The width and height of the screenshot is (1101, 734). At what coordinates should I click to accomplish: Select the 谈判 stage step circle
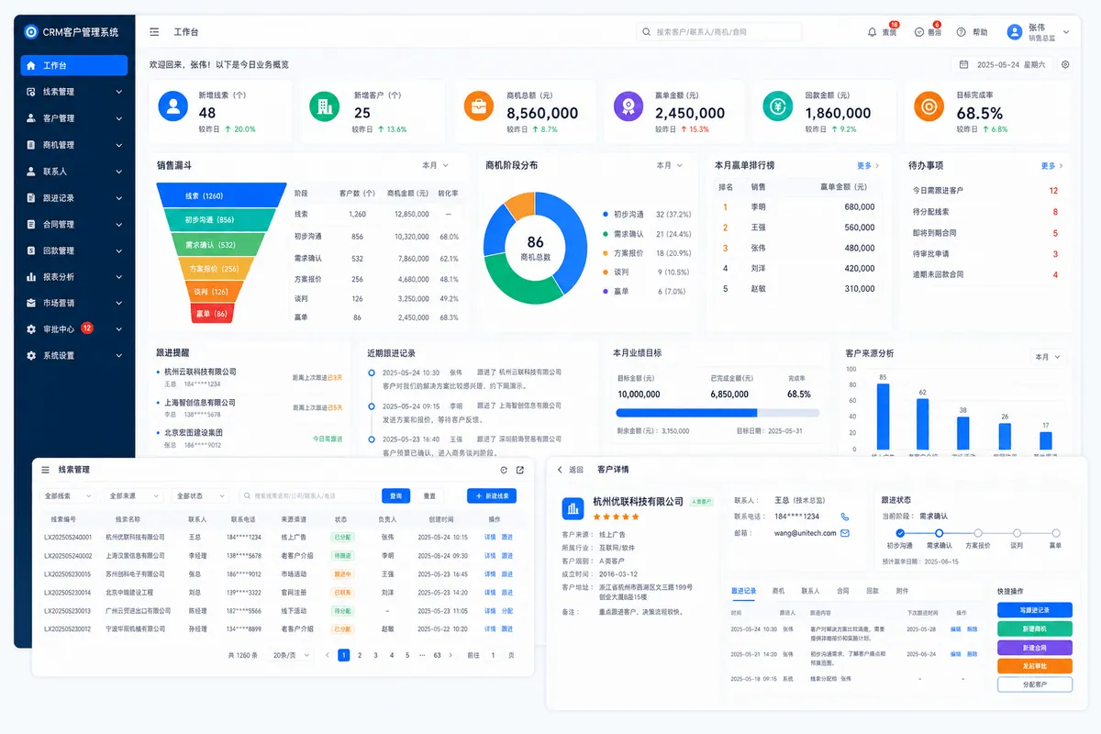[x=1017, y=533]
